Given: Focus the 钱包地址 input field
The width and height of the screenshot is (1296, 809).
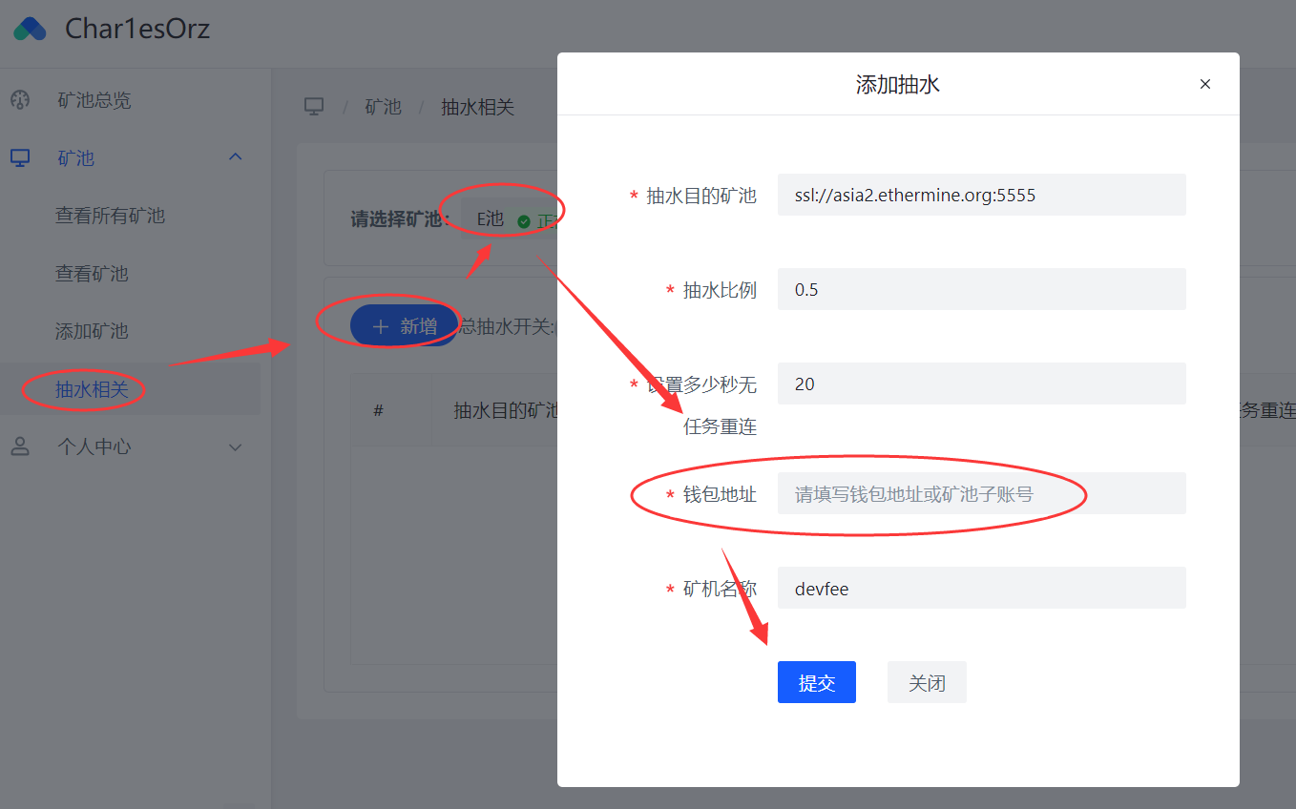Looking at the screenshot, I should (981, 494).
